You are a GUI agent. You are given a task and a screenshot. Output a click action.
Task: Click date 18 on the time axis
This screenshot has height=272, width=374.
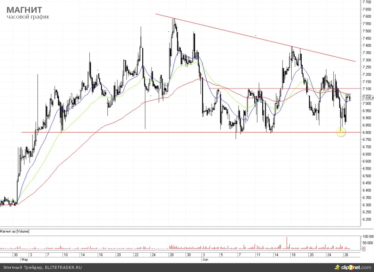click(293, 255)
